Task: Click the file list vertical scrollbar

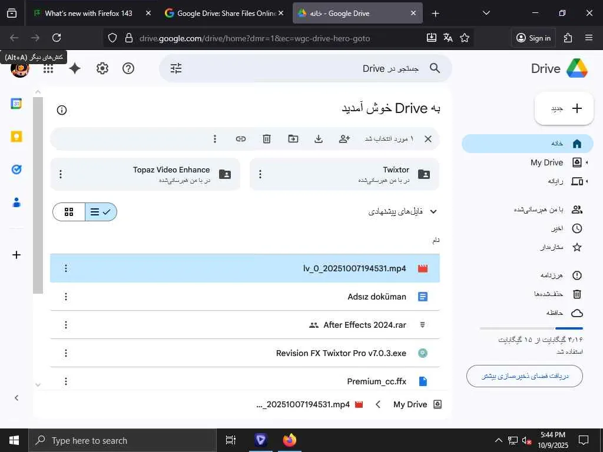Action: [38, 195]
